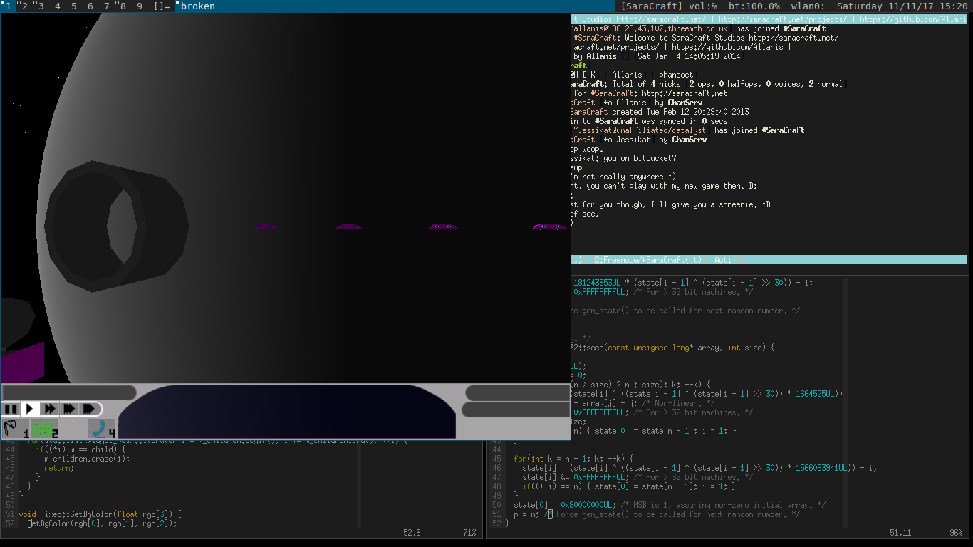The width and height of the screenshot is (973, 547).
Task: Switch to workspace tag 3
Action: 40,6
